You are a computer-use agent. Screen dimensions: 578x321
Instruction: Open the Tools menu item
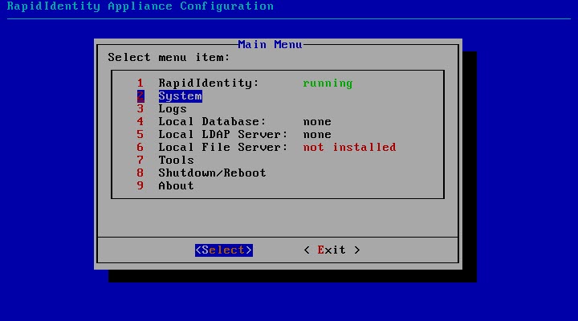coord(176,160)
